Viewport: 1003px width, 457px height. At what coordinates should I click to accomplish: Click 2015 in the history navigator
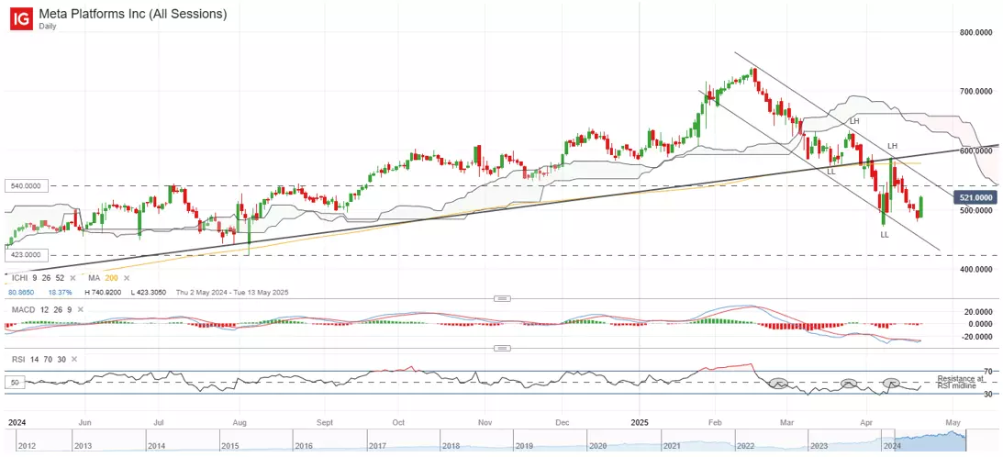[x=230, y=445]
